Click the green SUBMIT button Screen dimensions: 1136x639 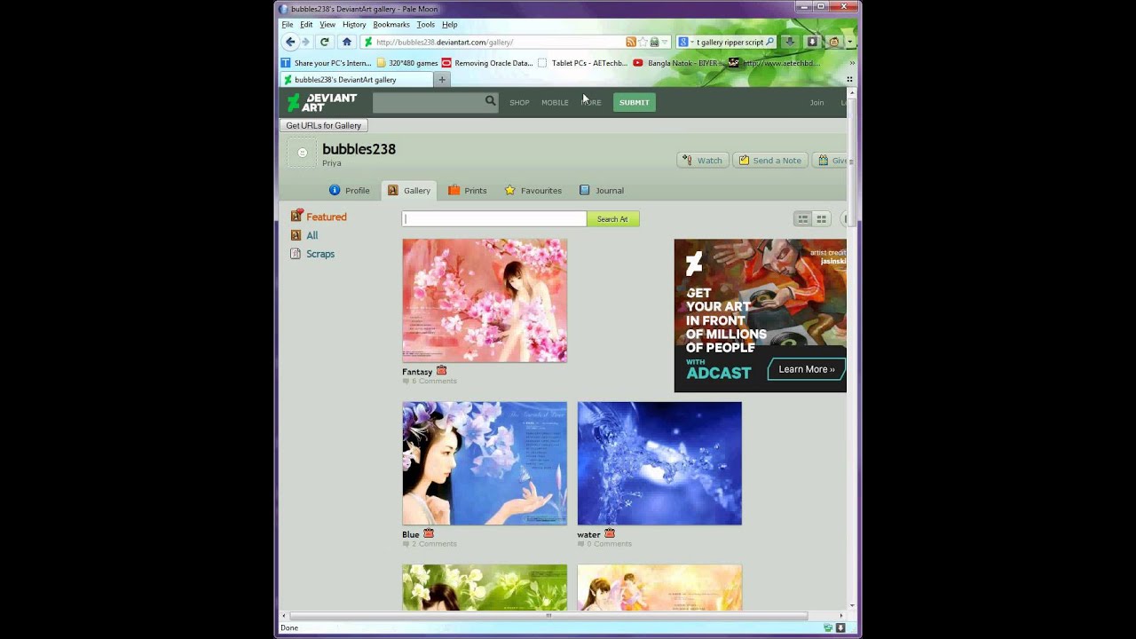pyautogui.click(x=635, y=102)
